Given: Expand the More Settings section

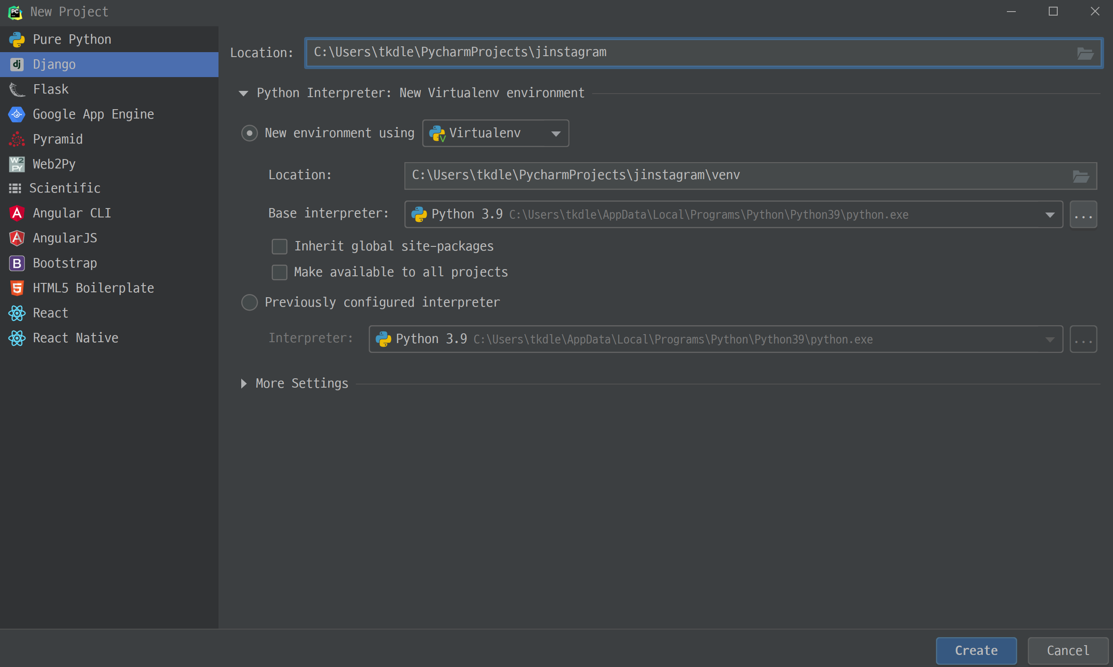Looking at the screenshot, I should [x=244, y=383].
